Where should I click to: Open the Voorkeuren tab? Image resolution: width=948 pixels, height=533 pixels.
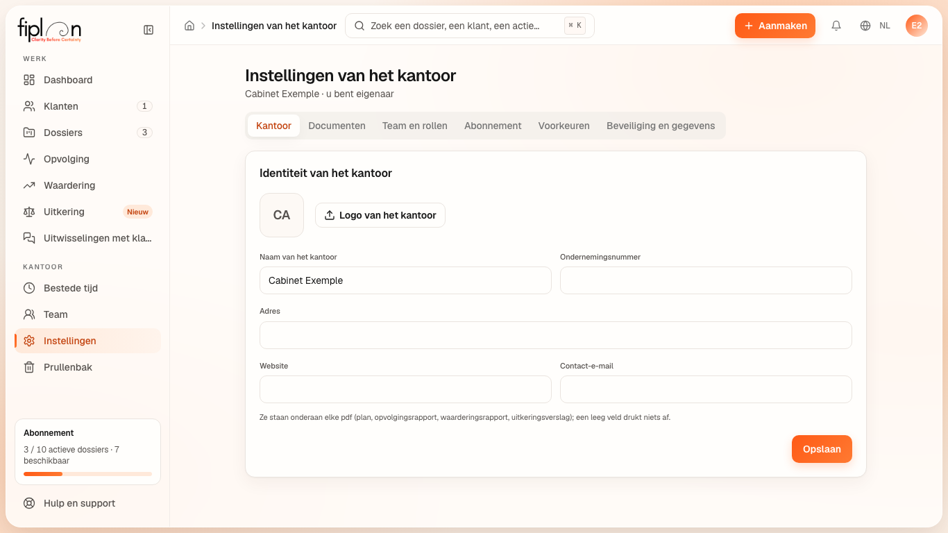pos(564,126)
